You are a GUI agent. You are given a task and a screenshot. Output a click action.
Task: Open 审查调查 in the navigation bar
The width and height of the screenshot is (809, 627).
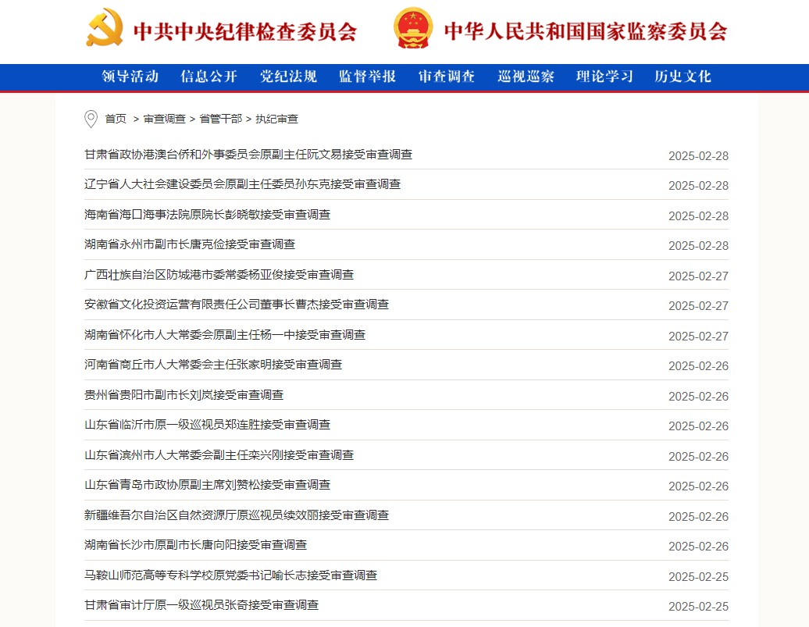447,77
